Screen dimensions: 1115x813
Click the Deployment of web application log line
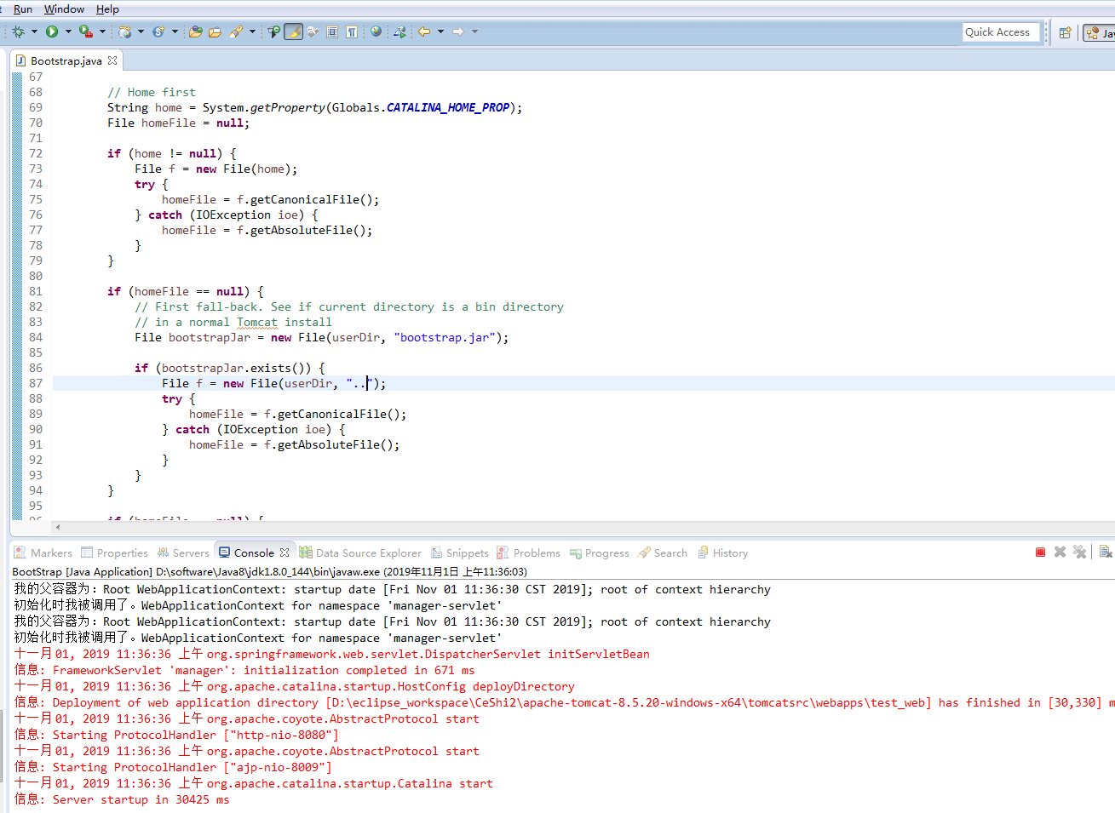coord(564,702)
